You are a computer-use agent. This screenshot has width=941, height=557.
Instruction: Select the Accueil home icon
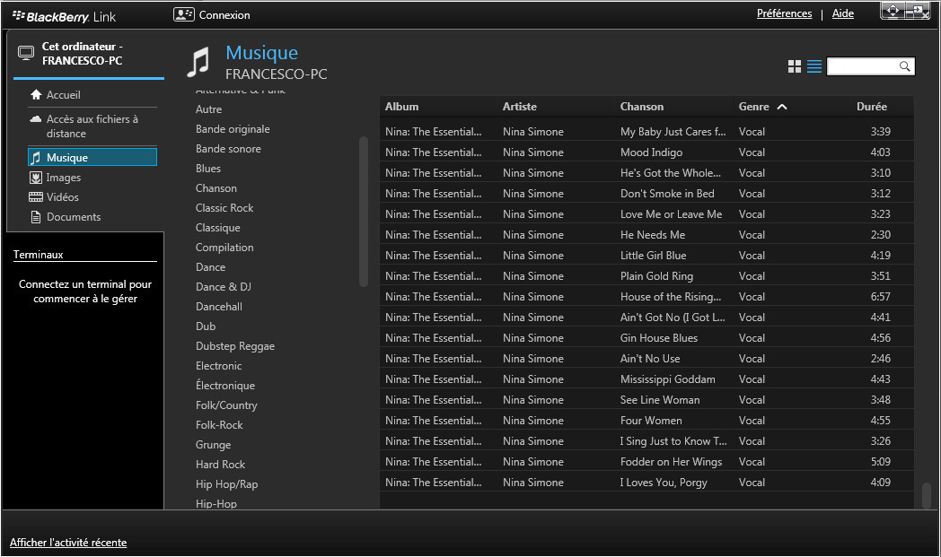(x=36, y=95)
